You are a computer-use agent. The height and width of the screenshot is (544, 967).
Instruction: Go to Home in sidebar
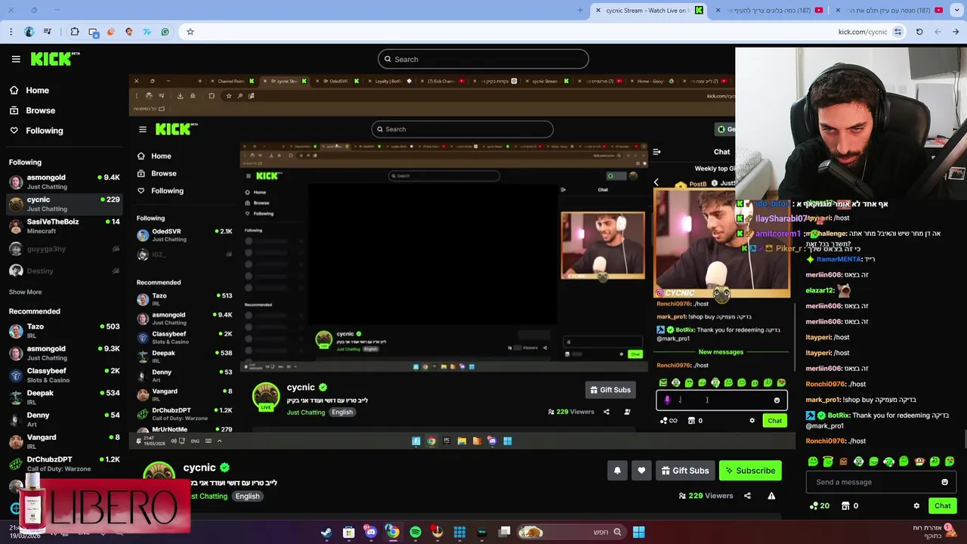[x=37, y=90]
